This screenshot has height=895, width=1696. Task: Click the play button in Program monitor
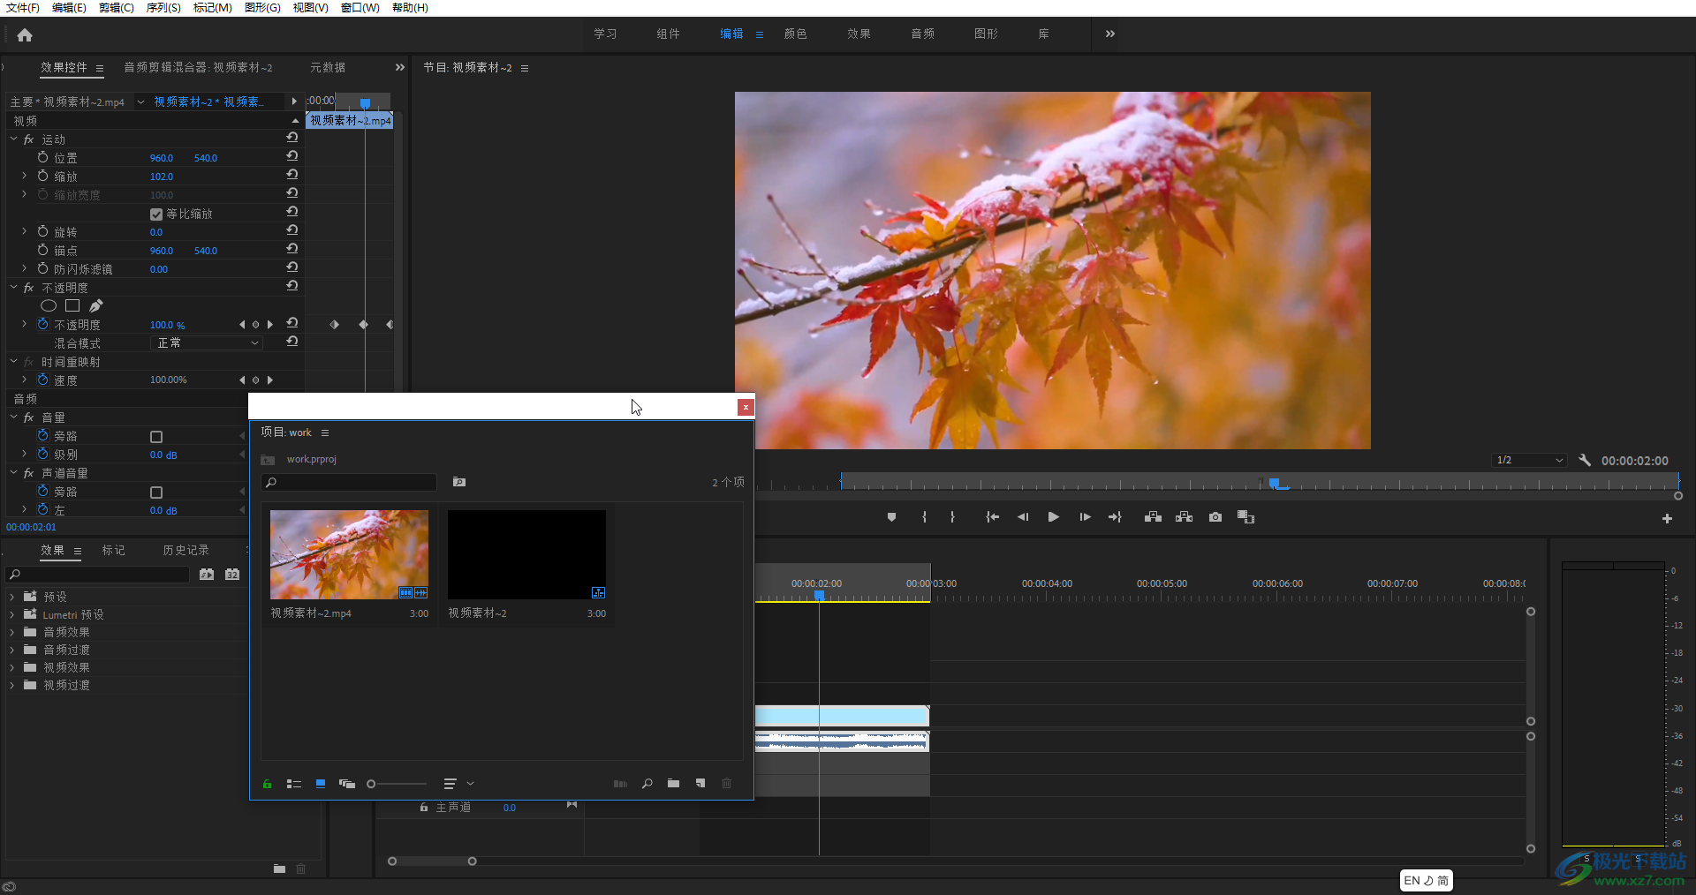pyautogui.click(x=1053, y=517)
